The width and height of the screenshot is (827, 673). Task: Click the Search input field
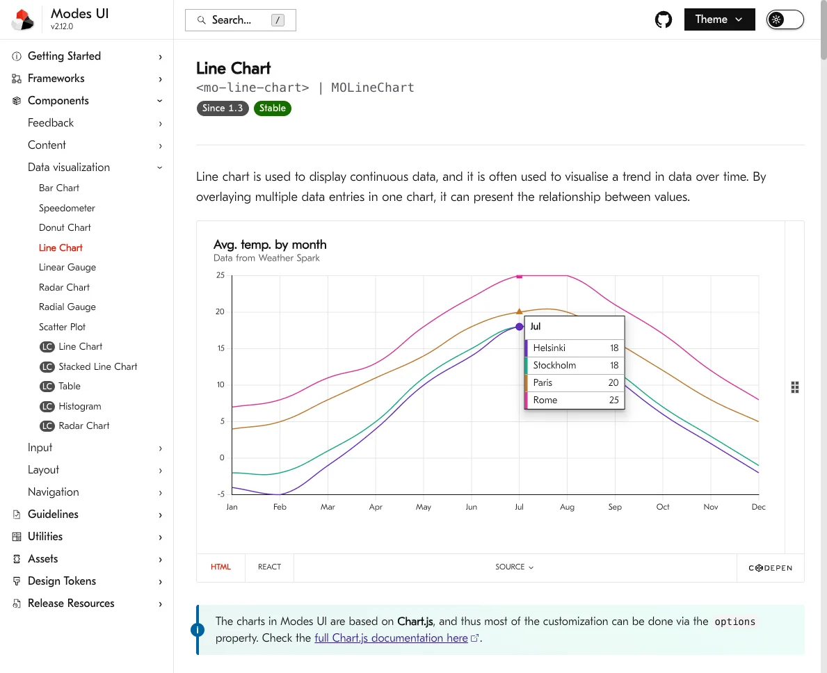click(240, 20)
